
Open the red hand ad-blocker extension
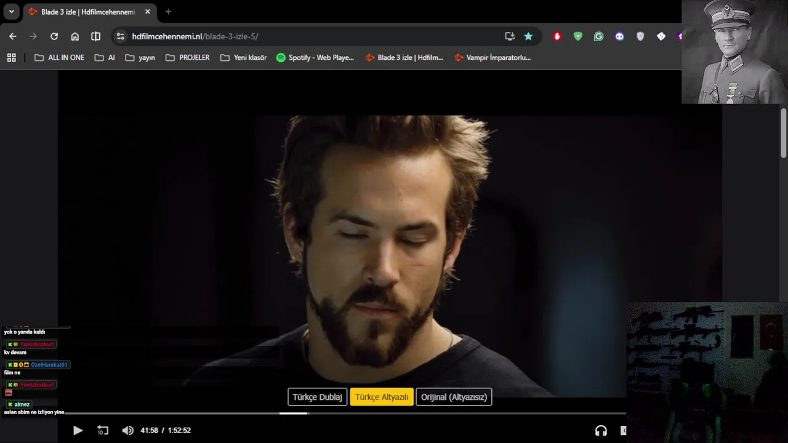click(557, 36)
